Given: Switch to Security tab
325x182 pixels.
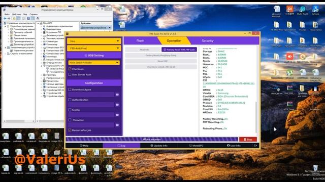Looking at the screenshot, I should 208,40.
